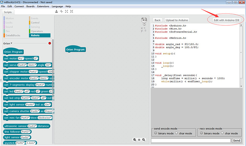Select send encode binary mode
The width and height of the screenshot is (246, 146).
[x=155, y=133]
